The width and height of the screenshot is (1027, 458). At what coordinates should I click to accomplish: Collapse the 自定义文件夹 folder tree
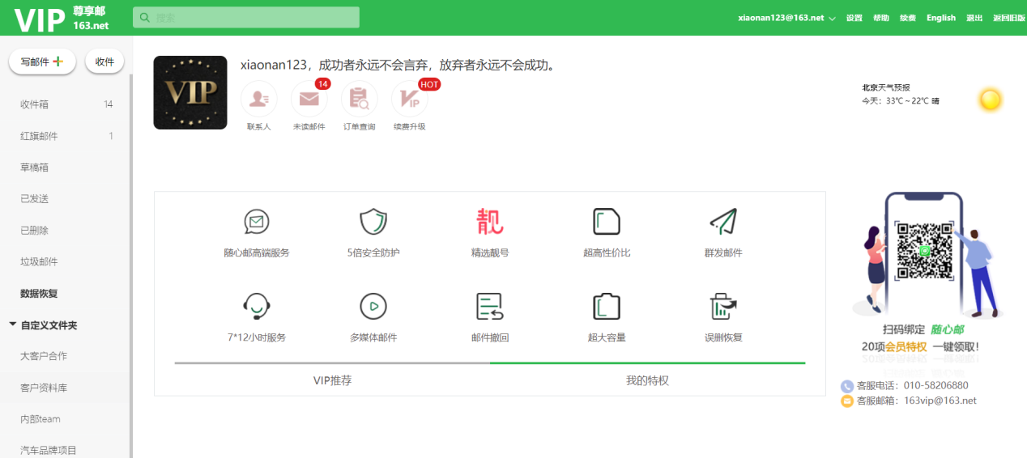point(12,324)
